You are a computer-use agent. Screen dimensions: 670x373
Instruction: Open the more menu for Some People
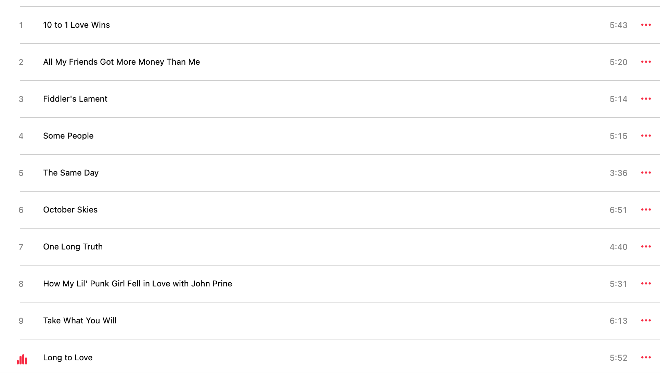point(646,136)
